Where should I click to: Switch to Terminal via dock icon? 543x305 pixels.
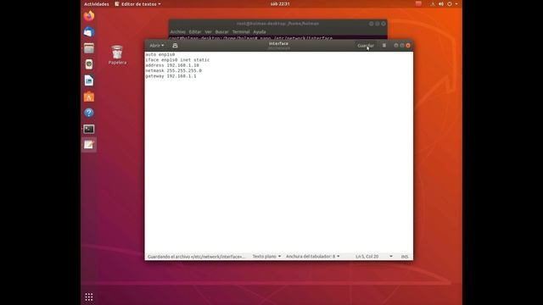click(x=89, y=129)
